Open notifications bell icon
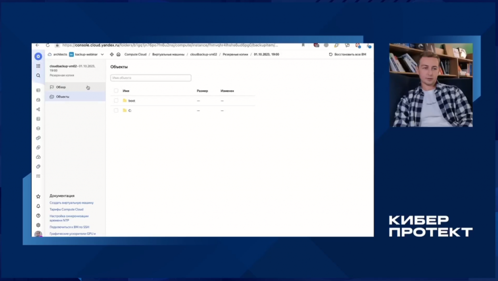Image resolution: width=498 pixels, height=281 pixels. tap(38, 206)
